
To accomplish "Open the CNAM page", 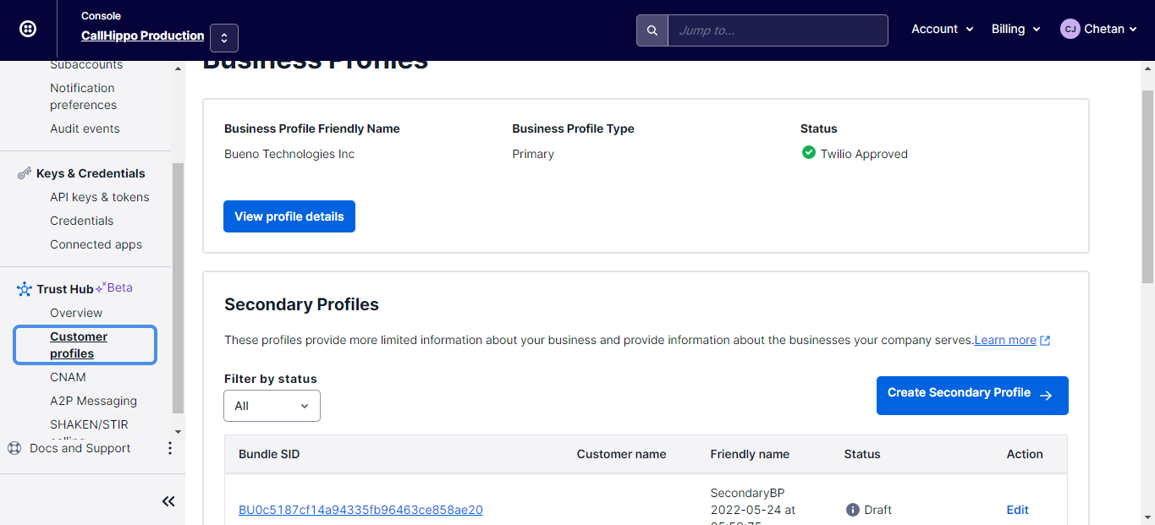I will (x=68, y=377).
